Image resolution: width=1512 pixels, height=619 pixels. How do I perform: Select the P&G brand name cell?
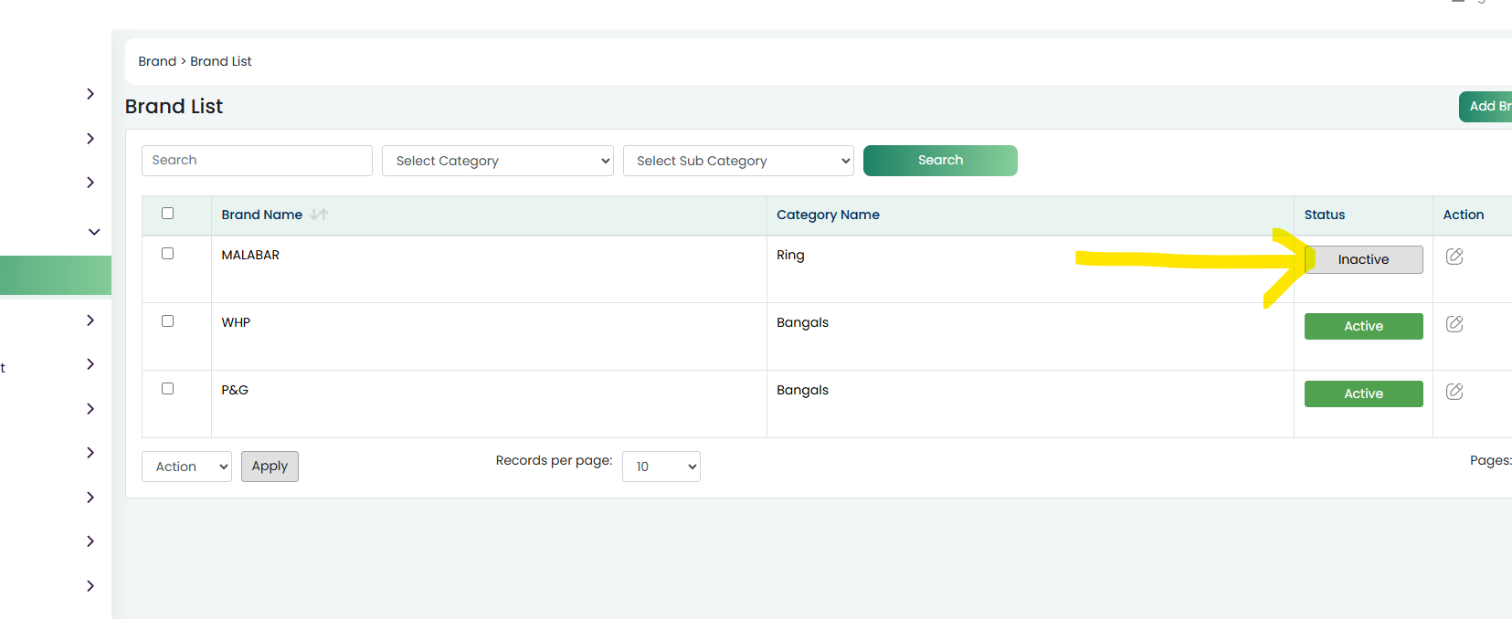coord(235,390)
